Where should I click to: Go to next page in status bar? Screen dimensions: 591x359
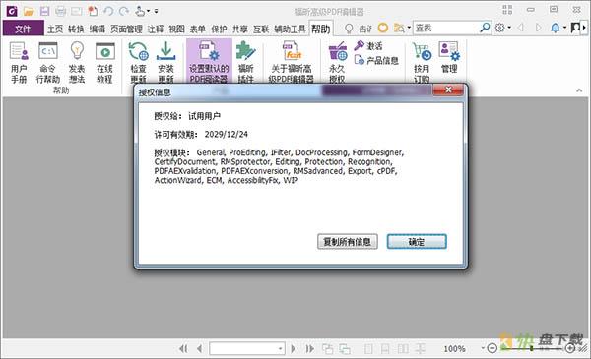point(294,349)
